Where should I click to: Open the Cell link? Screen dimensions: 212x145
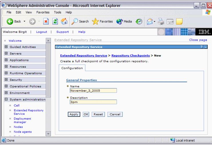pos(17,105)
